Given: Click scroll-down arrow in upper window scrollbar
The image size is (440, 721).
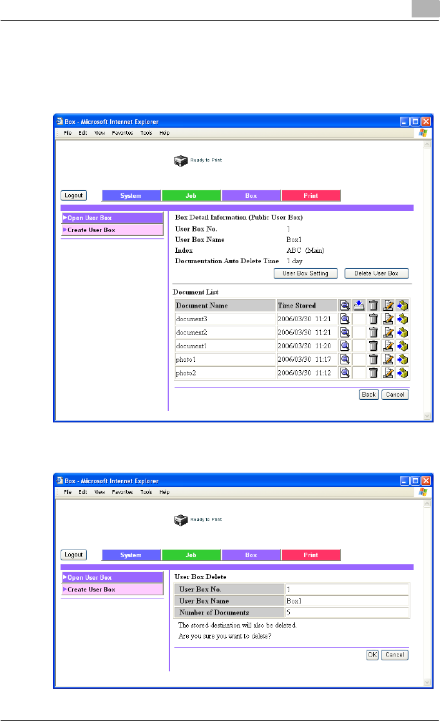Looking at the screenshot, I should (x=426, y=417).
